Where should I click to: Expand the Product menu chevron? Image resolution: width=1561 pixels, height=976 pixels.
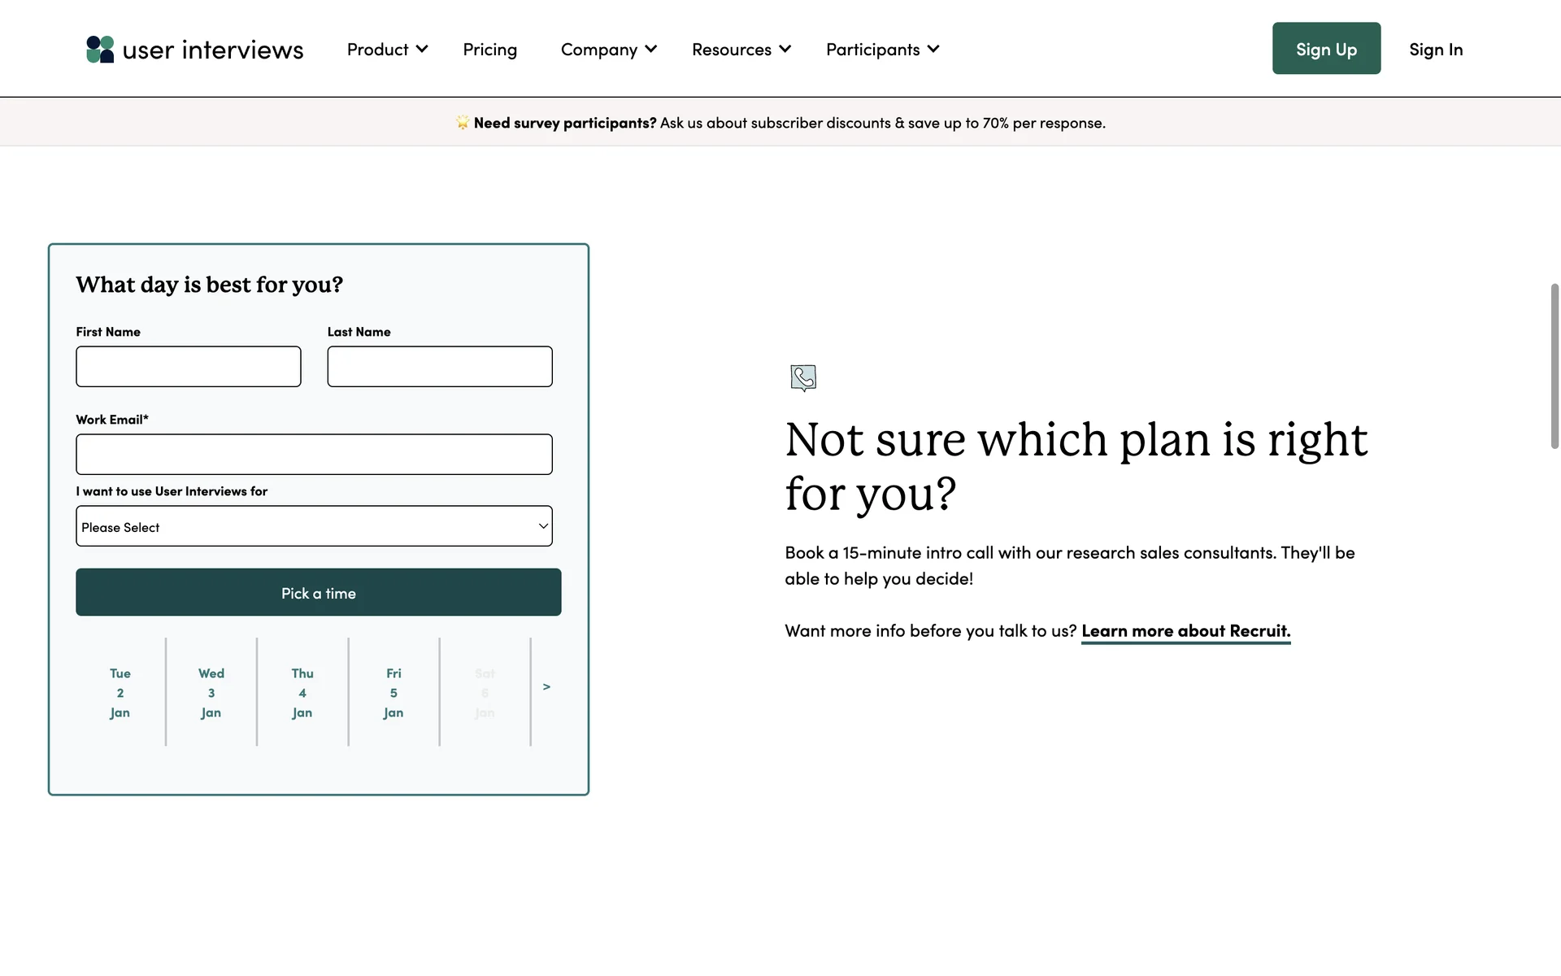tap(422, 50)
